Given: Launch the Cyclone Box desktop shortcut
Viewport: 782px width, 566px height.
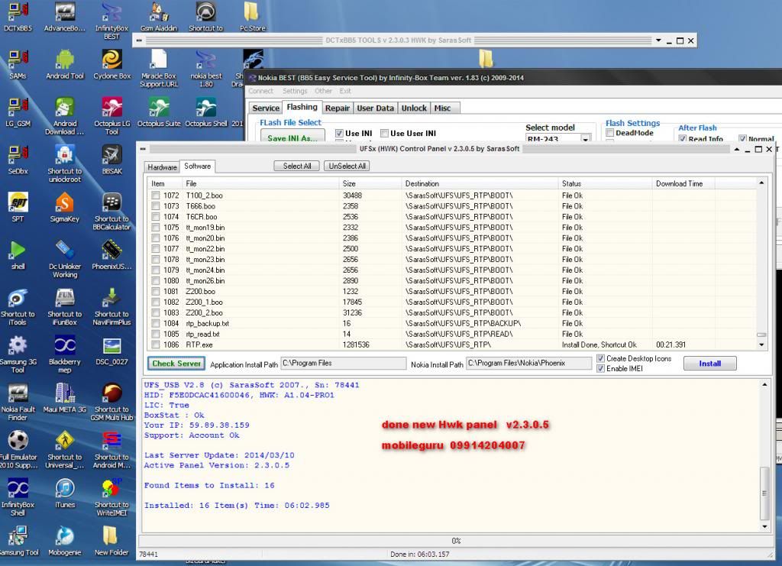Looking at the screenshot, I should [111, 65].
